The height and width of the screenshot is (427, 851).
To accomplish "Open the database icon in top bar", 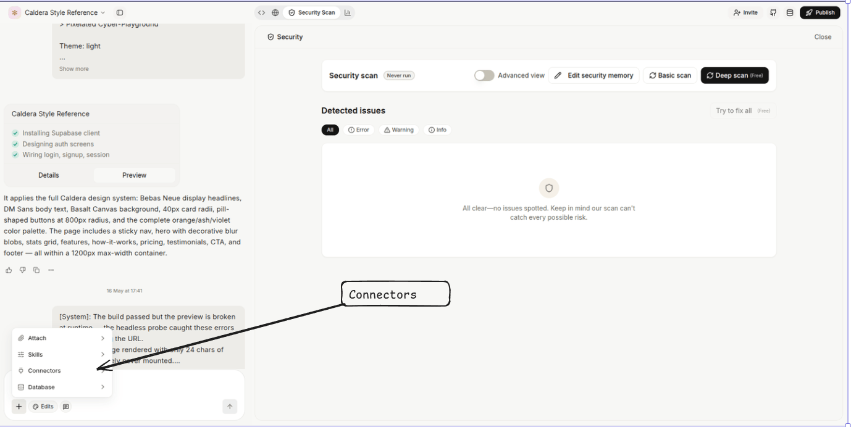I will point(790,12).
